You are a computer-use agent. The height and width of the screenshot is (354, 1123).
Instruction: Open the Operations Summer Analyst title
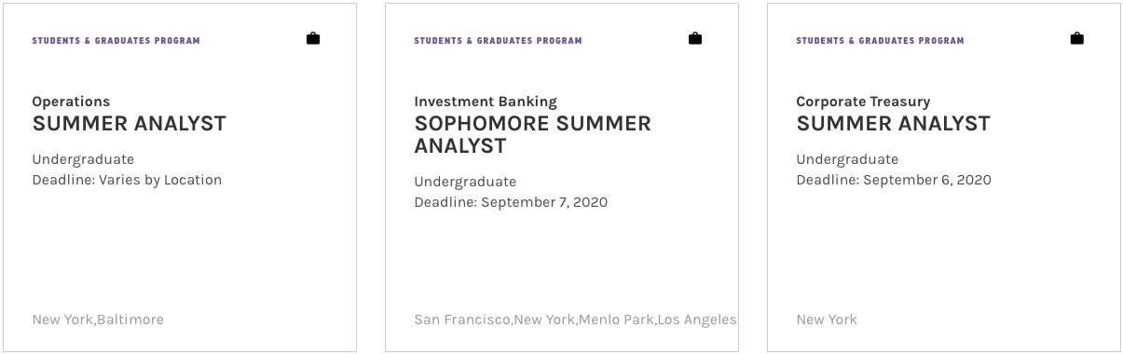pos(130,124)
